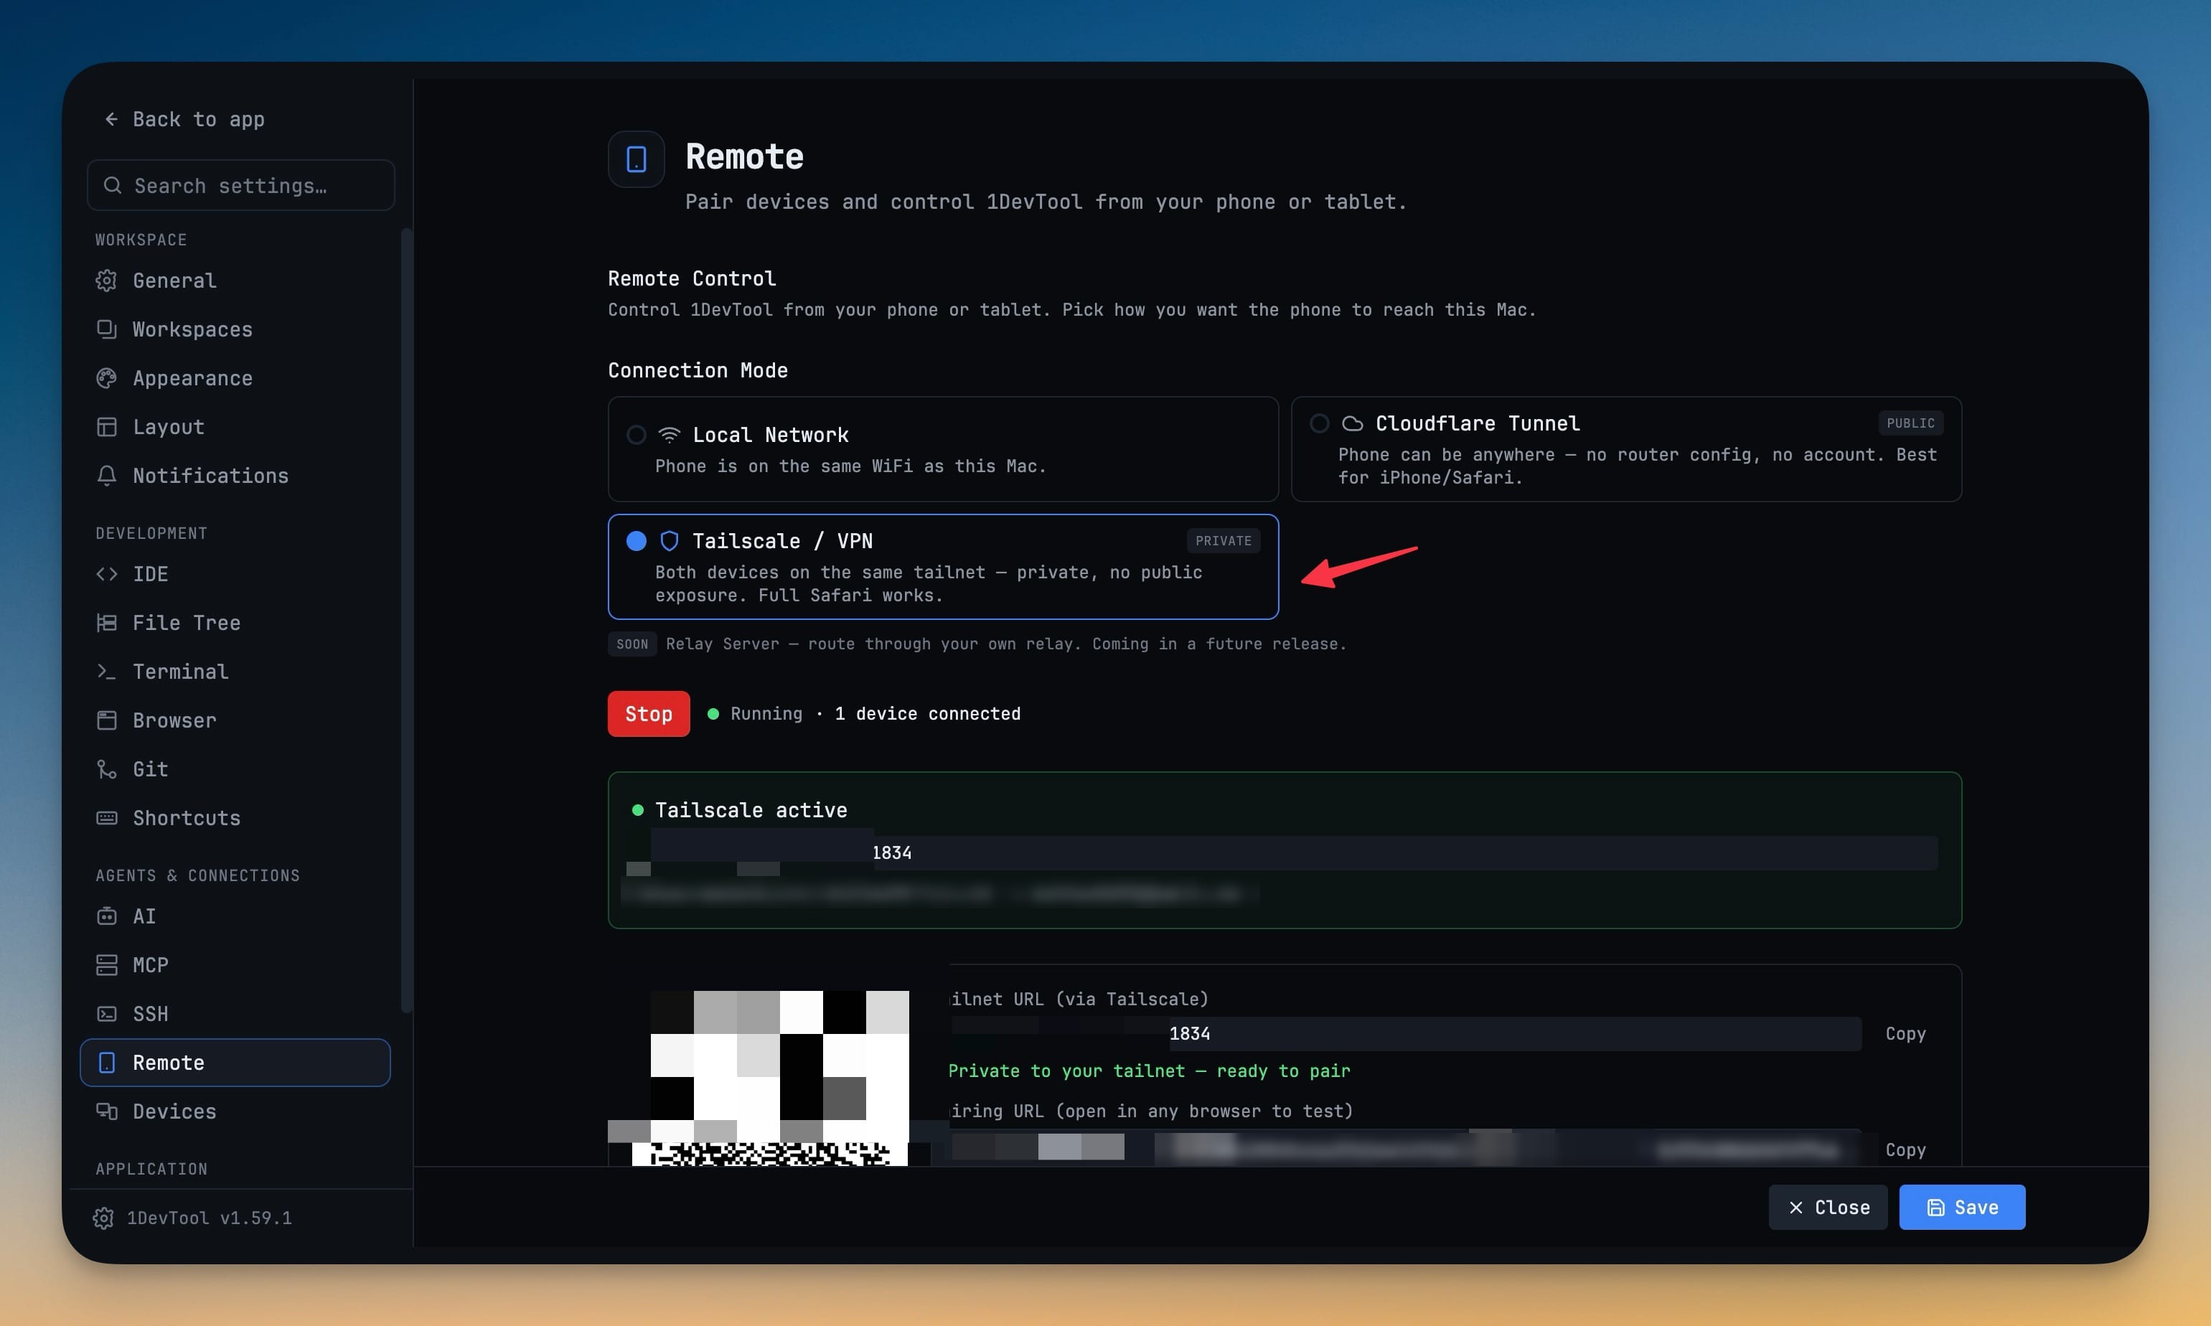The height and width of the screenshot is (1326, 2211).
Task: Click the search magnifier icon in sidebar
Action: pos(113,185)
